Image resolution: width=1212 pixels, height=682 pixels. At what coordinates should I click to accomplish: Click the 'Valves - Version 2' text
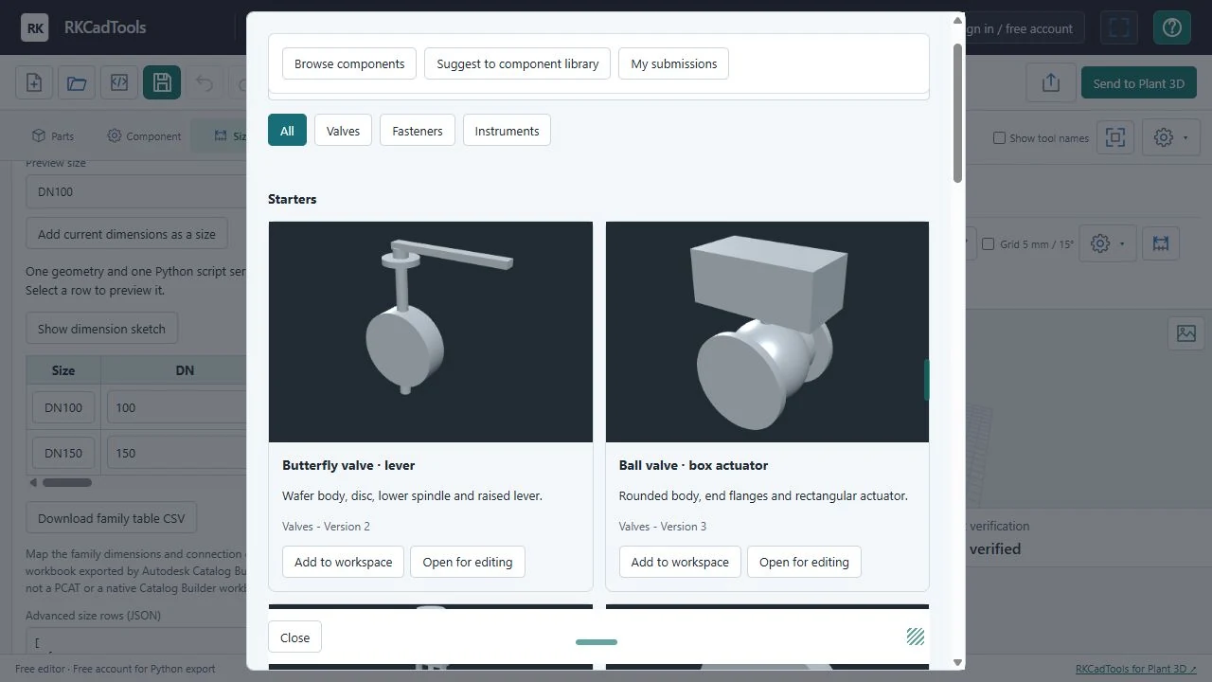(x=326, y=527)
